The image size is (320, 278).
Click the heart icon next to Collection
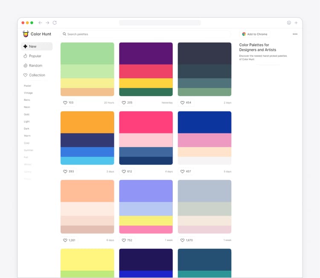pos(25,75)
